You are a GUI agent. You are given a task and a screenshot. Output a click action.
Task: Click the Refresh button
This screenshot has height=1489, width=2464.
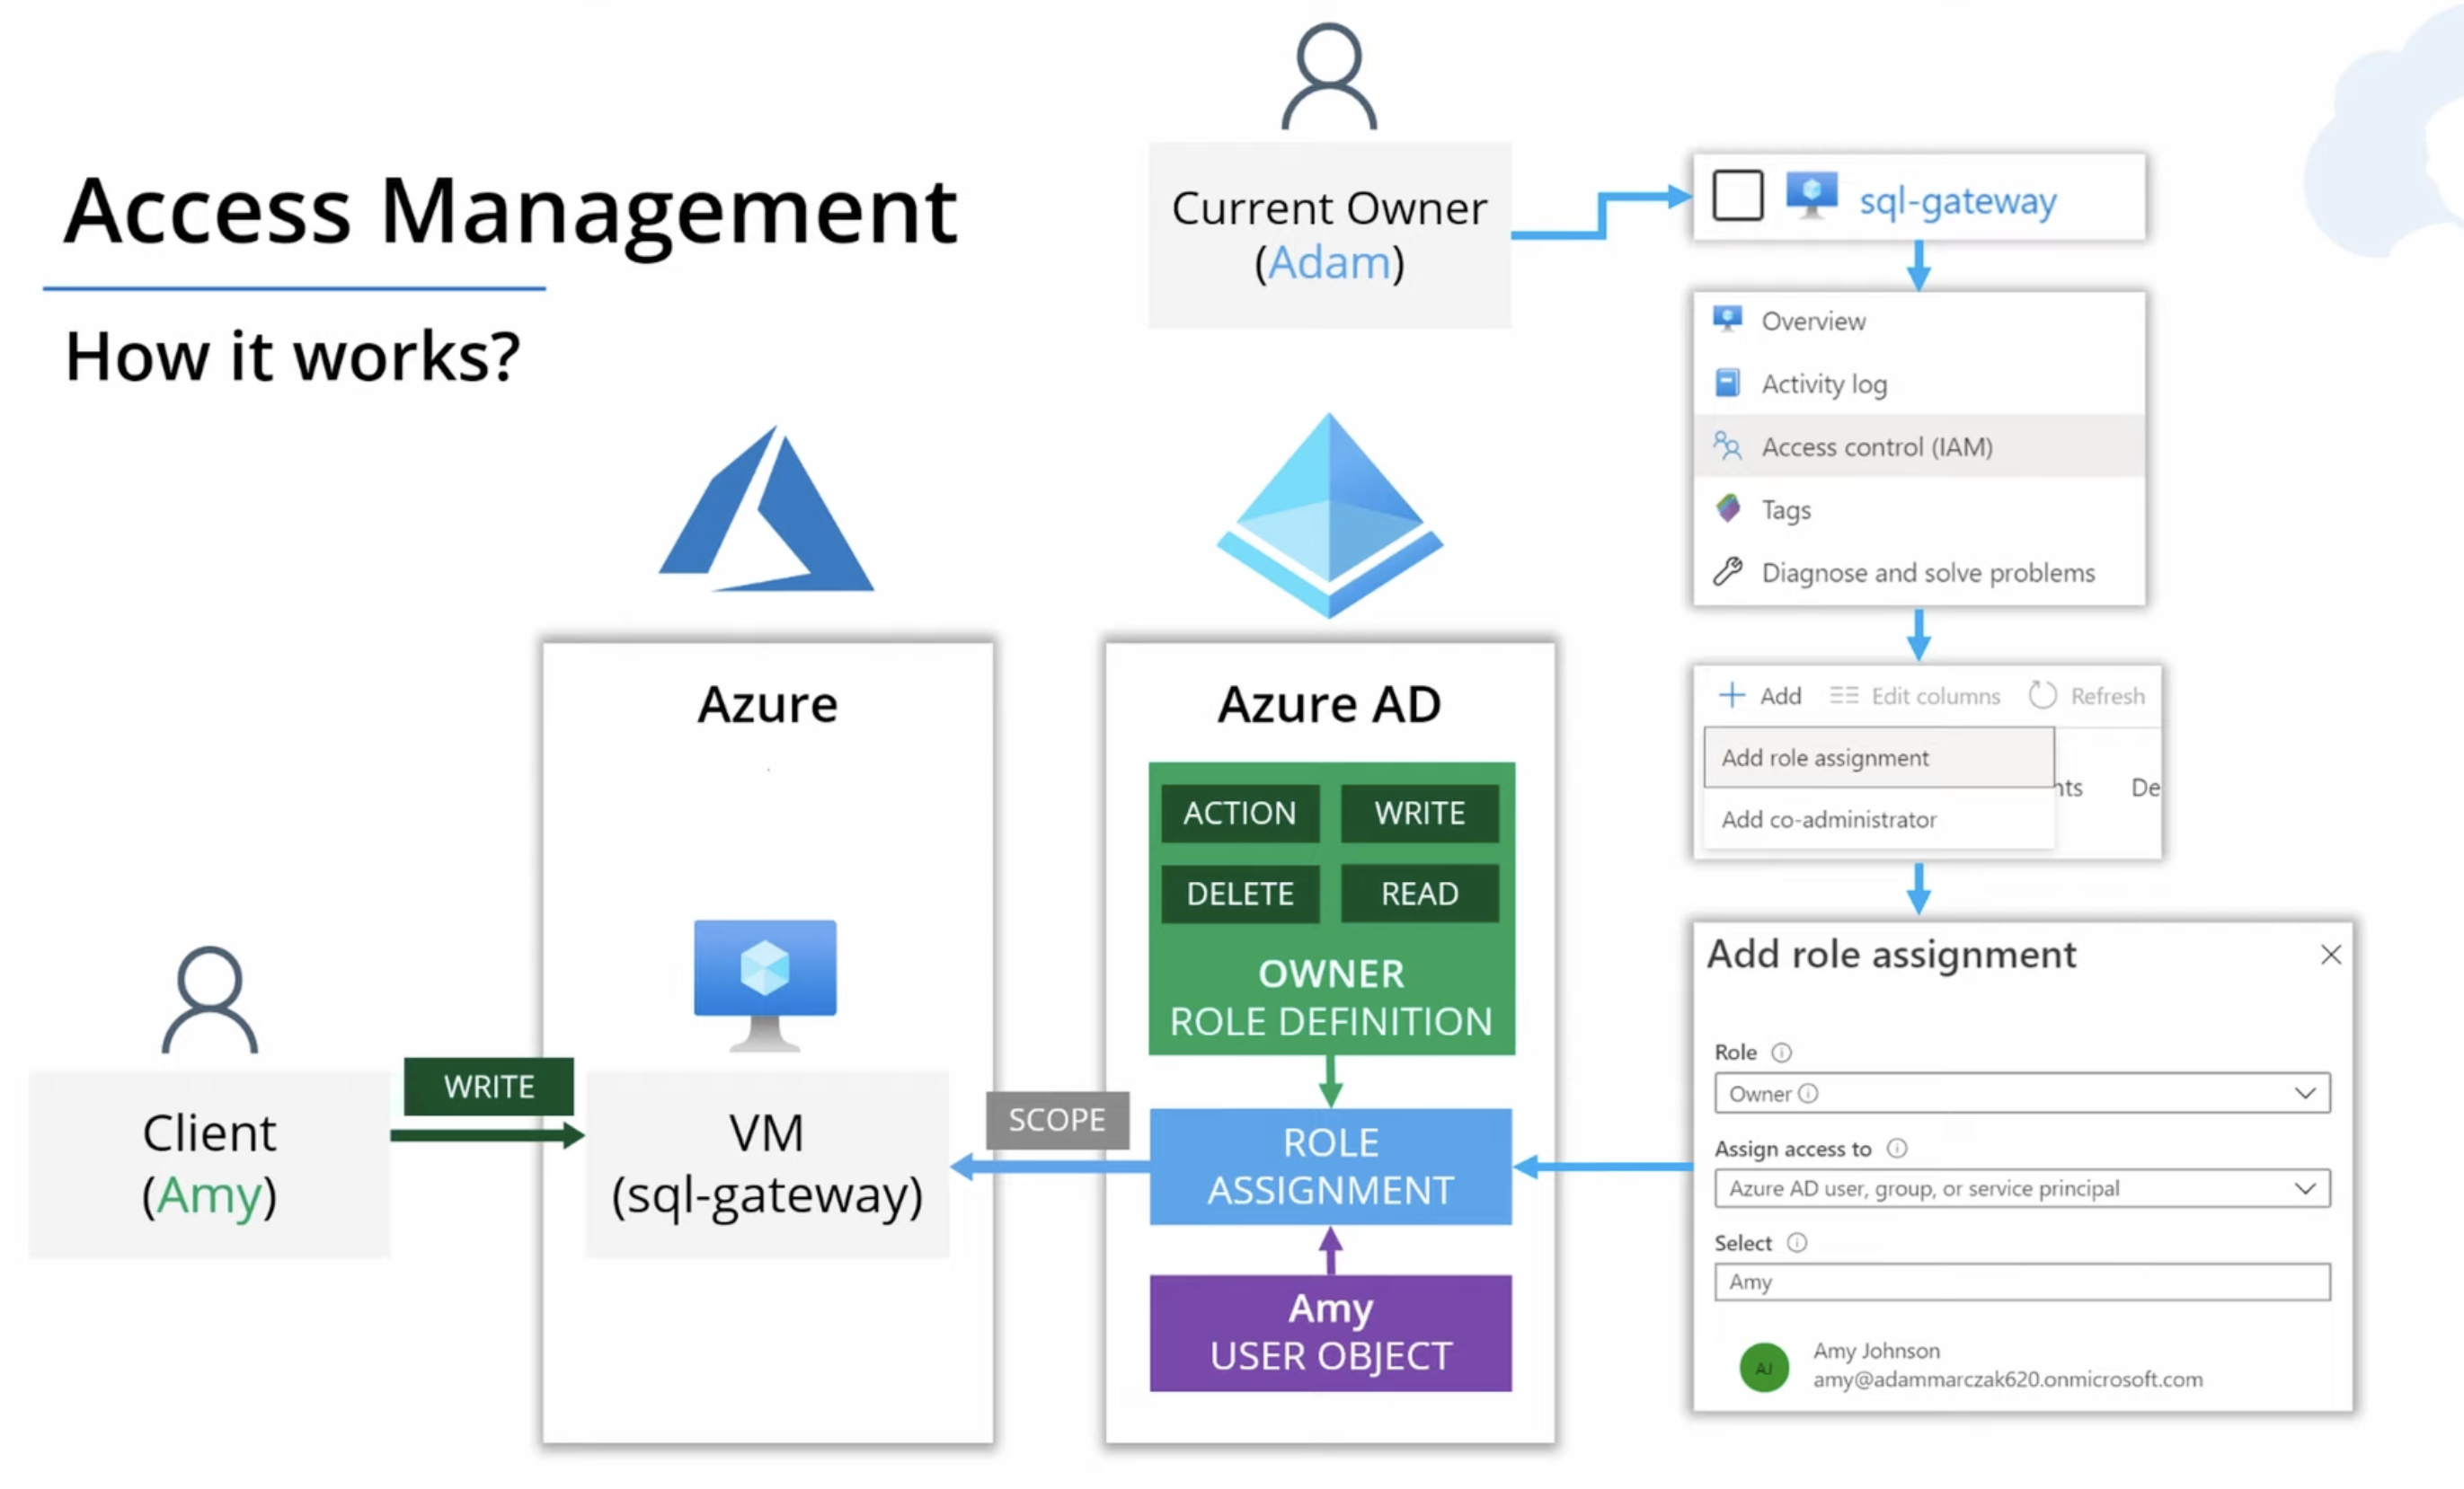pos(2086,695)
